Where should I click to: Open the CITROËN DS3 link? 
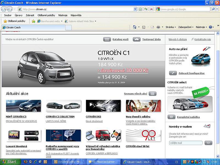pos(94,117)
